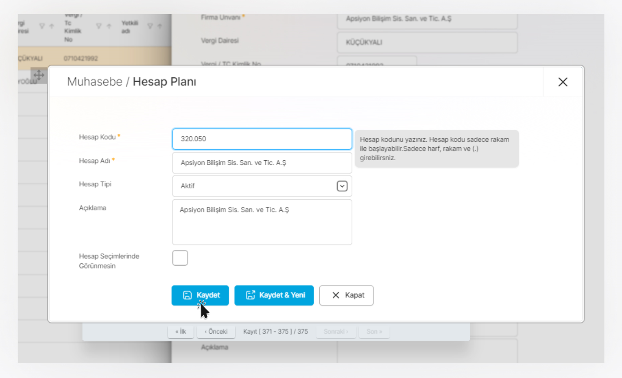Image resolution: width=622 pixels, height=378 pixels.
Task: Click the Sonraki › pagination button
Action: click(x=336, y=331)
